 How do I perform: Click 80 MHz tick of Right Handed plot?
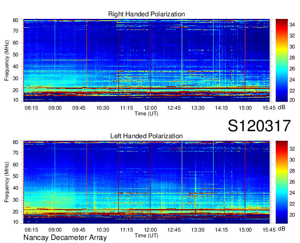pyautogui.click(x=15, y=20)
